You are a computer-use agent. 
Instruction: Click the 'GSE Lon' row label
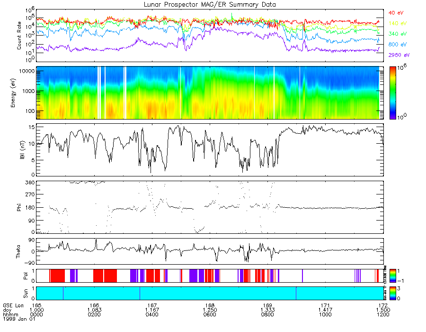pyautogui.click(x=13, y=305)
